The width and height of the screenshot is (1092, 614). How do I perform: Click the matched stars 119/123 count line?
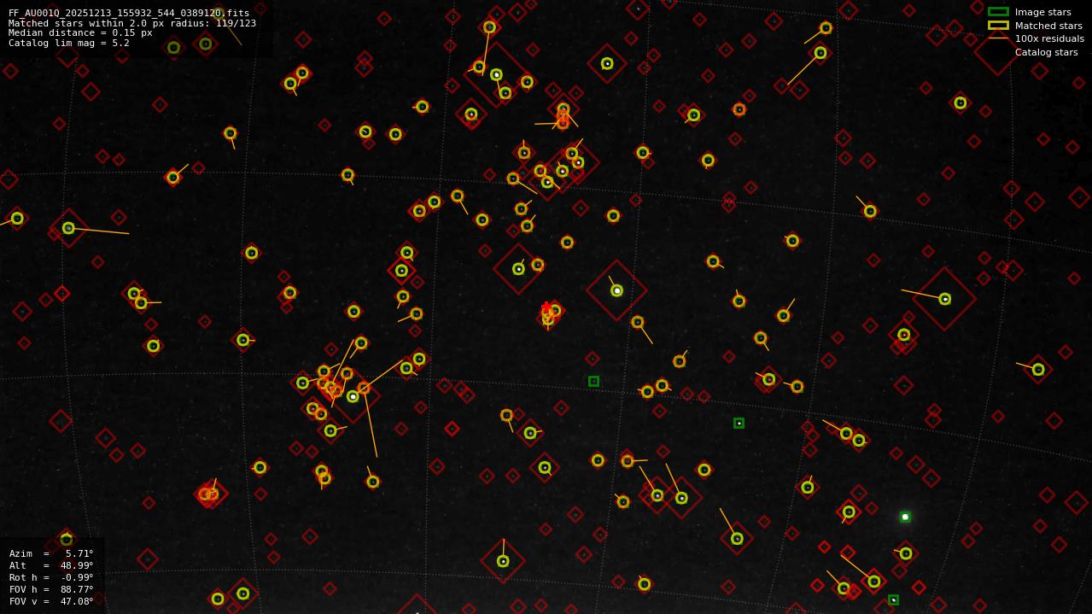(x=132, y=23)
